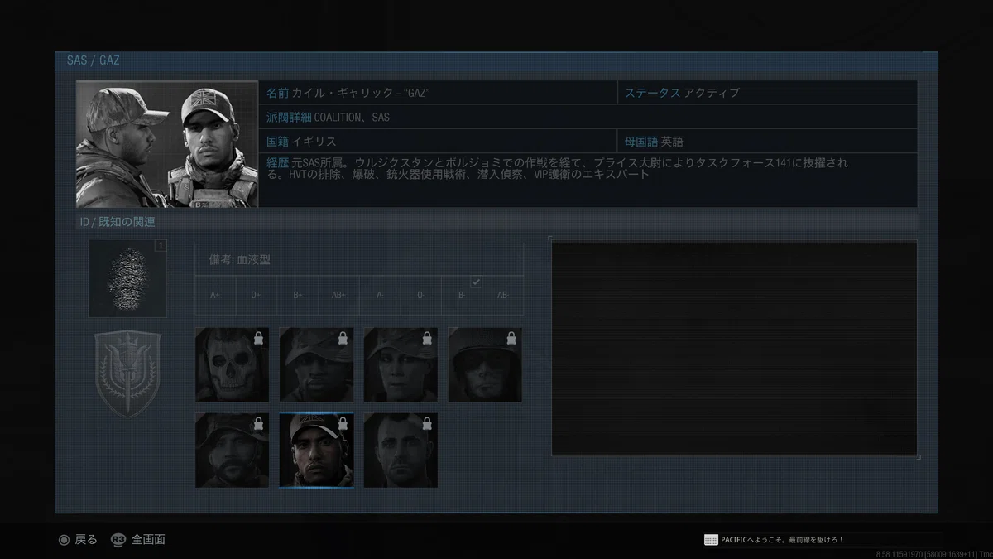The image size is (993, 559).
Task: Click the 'SAS / GAZ' title header
Action: [x=93, y=60]
